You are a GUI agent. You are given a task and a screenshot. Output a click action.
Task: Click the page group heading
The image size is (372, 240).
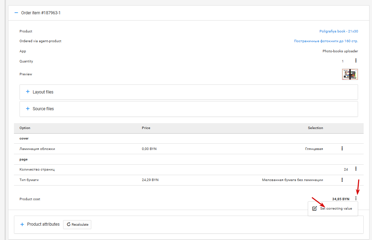pos(23,159)
